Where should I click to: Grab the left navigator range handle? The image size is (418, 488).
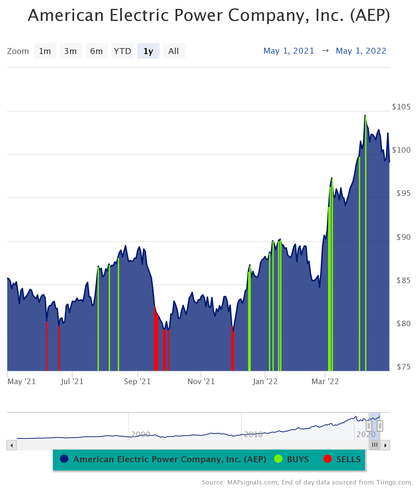coord(369,426)
